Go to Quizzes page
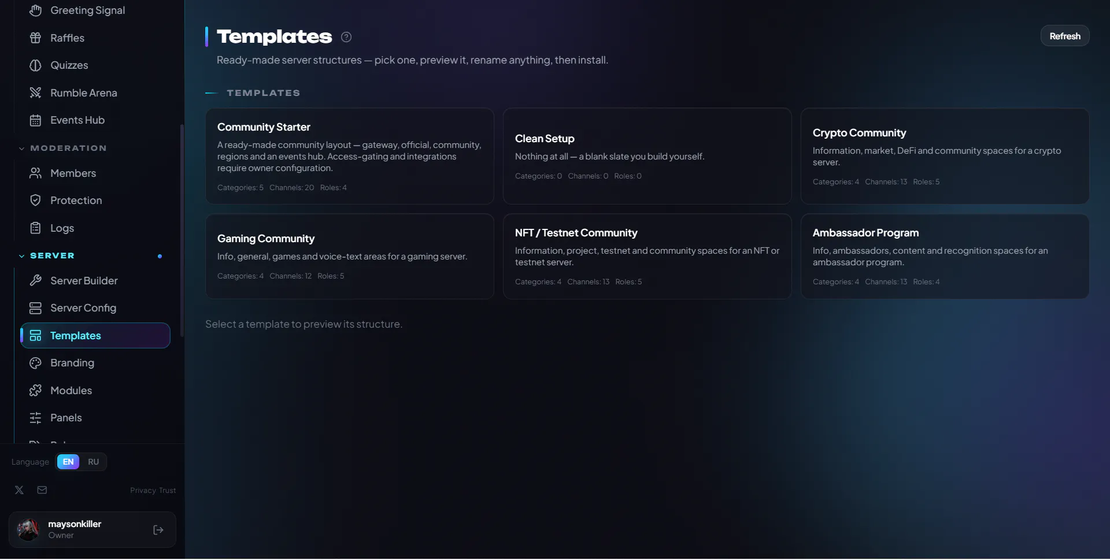 95,65
